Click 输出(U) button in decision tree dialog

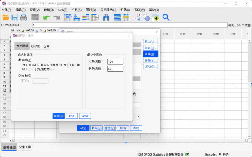pos(150,42)
